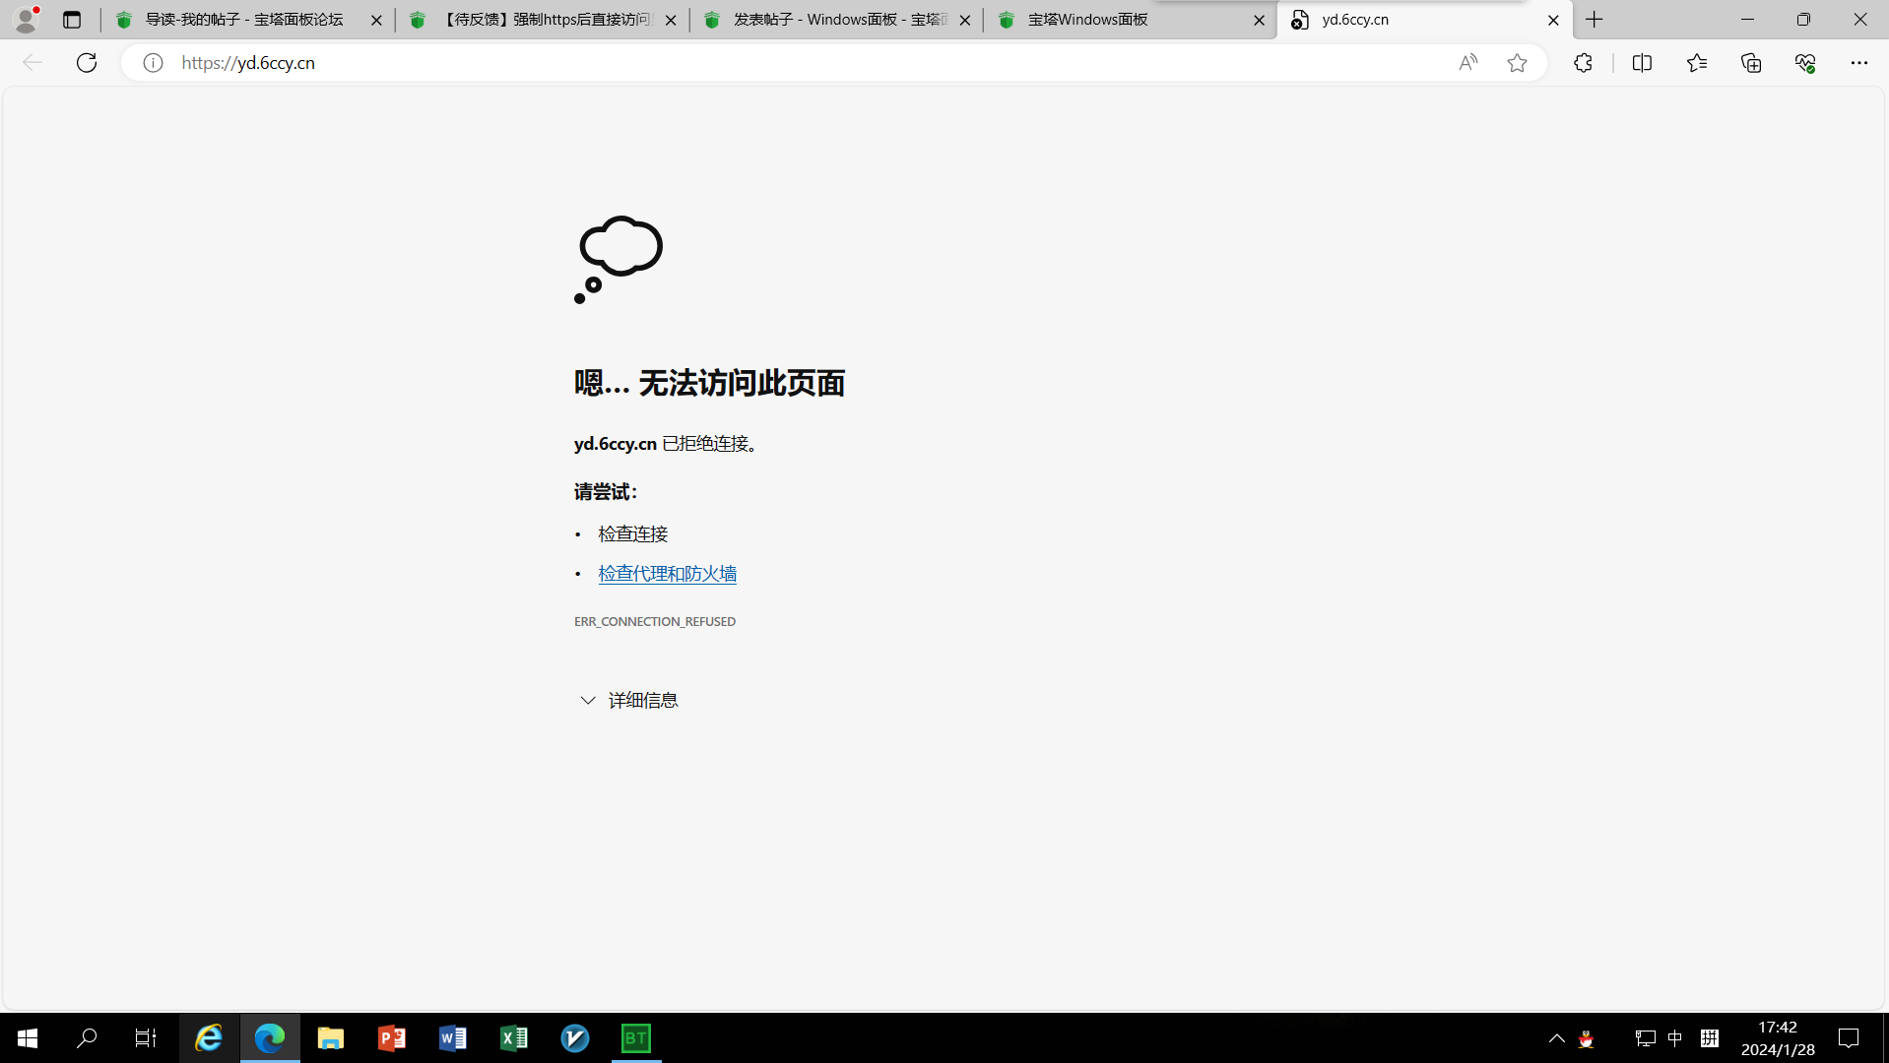Open the Read aloud icon
The height and width of the screenshot is (1063, 1889).
(1467, 63)
